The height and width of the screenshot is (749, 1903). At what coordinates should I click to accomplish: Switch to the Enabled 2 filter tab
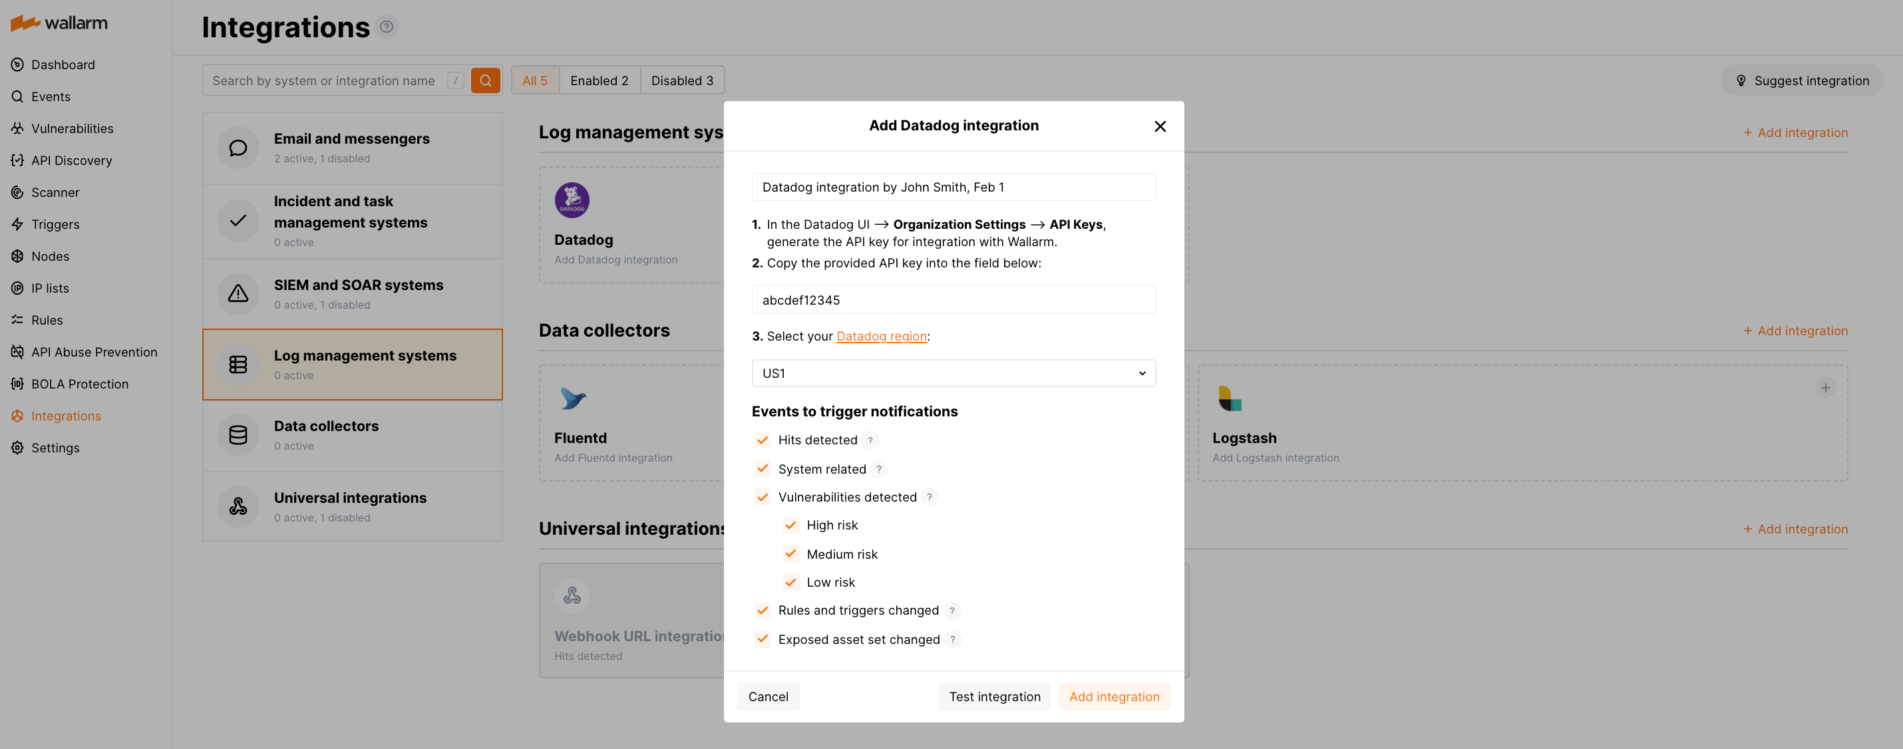pyautogui.click(x=599, y=80)
